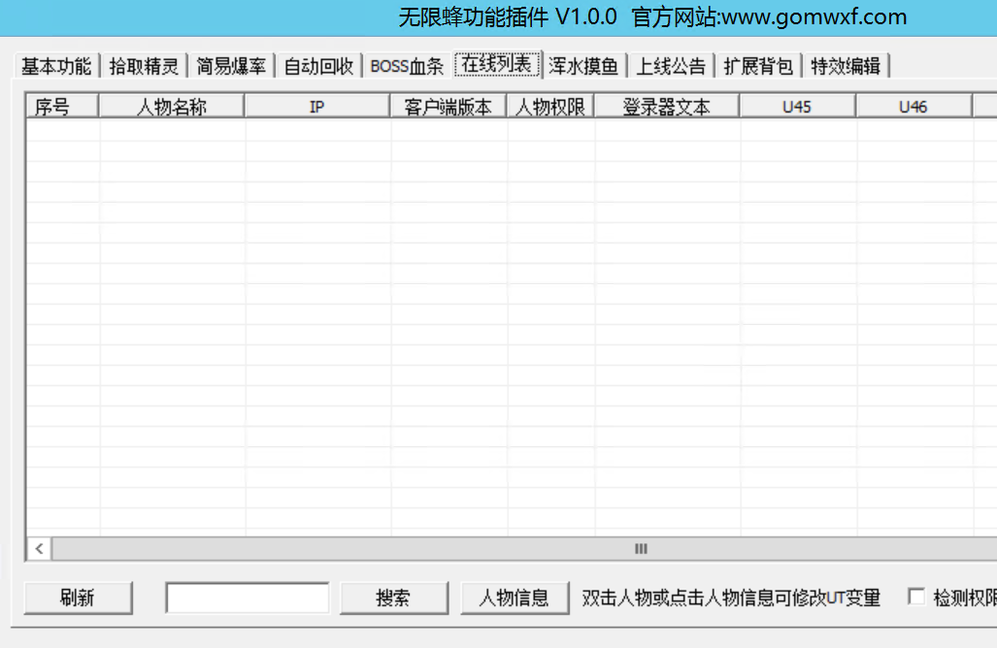The width and height of the screenshot is (997, 648).
Task: Click the IP column header
Action: tap(317, 107)
